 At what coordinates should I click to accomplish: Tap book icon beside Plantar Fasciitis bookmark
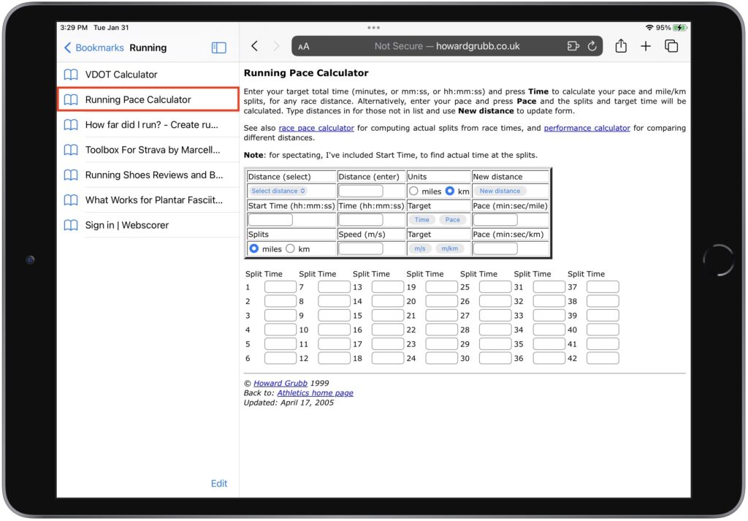(x=71, y=200)
